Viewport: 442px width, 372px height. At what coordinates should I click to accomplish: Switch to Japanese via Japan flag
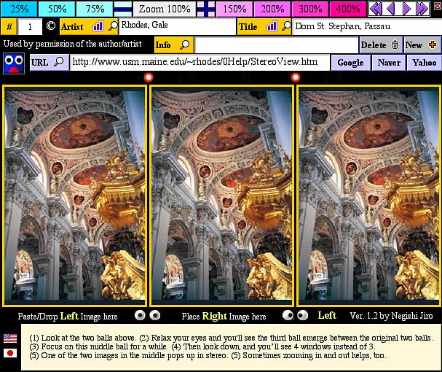coord(10,353)
